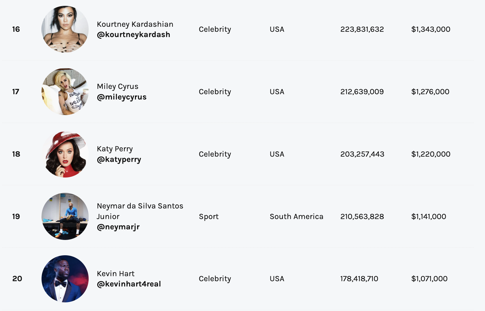The image size is (485, 311).
Task: Open the @katyperry handle link
Action: [119, 159]
